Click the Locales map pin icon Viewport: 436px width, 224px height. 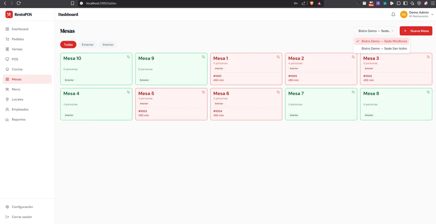pyautogui.click(x=8, y=99)
